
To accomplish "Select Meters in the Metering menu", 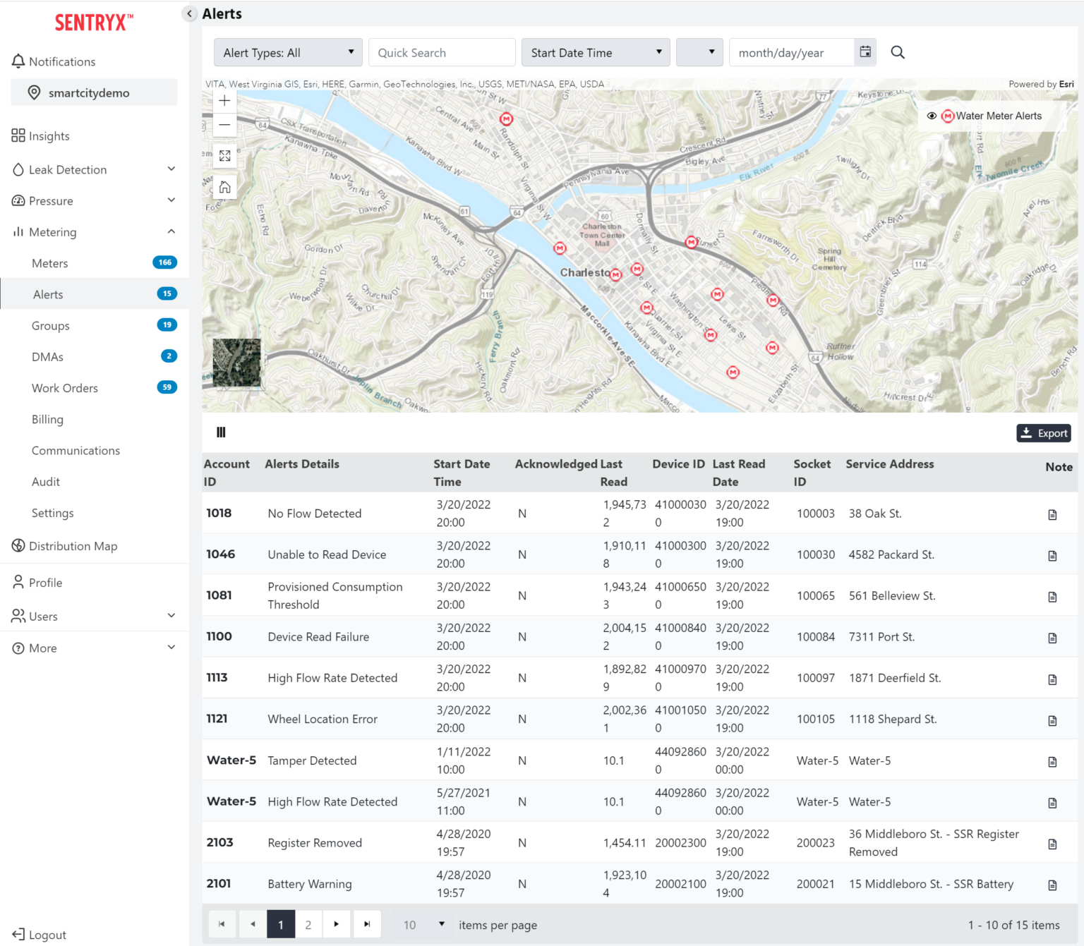I will [50, 263].
